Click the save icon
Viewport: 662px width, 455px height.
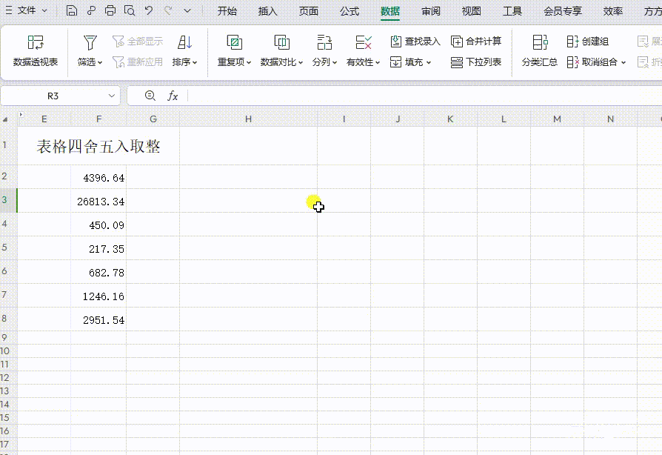[x=72, y=10]
